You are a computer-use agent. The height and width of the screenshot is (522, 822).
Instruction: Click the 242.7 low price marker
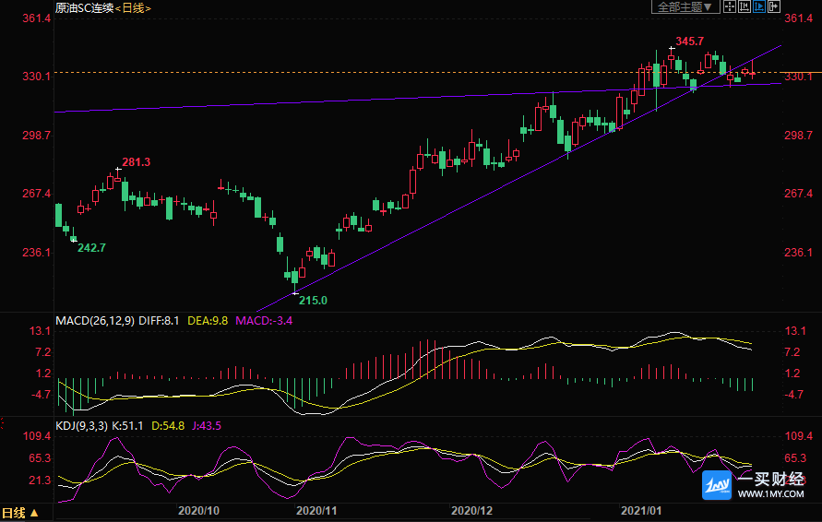[91, 248]
